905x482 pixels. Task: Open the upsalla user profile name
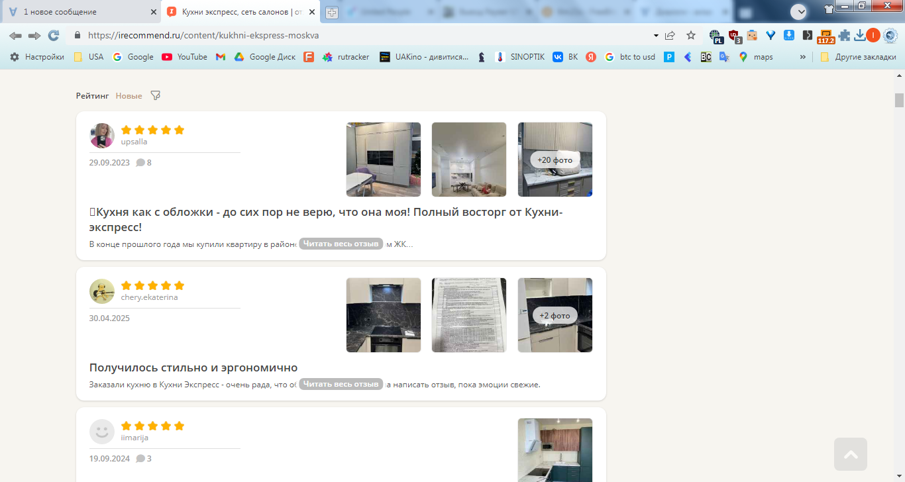[x=134, y=142]
